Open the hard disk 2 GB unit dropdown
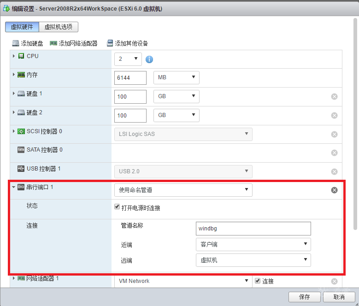Viewport: 359px width, 306px height. click(177, 115)
